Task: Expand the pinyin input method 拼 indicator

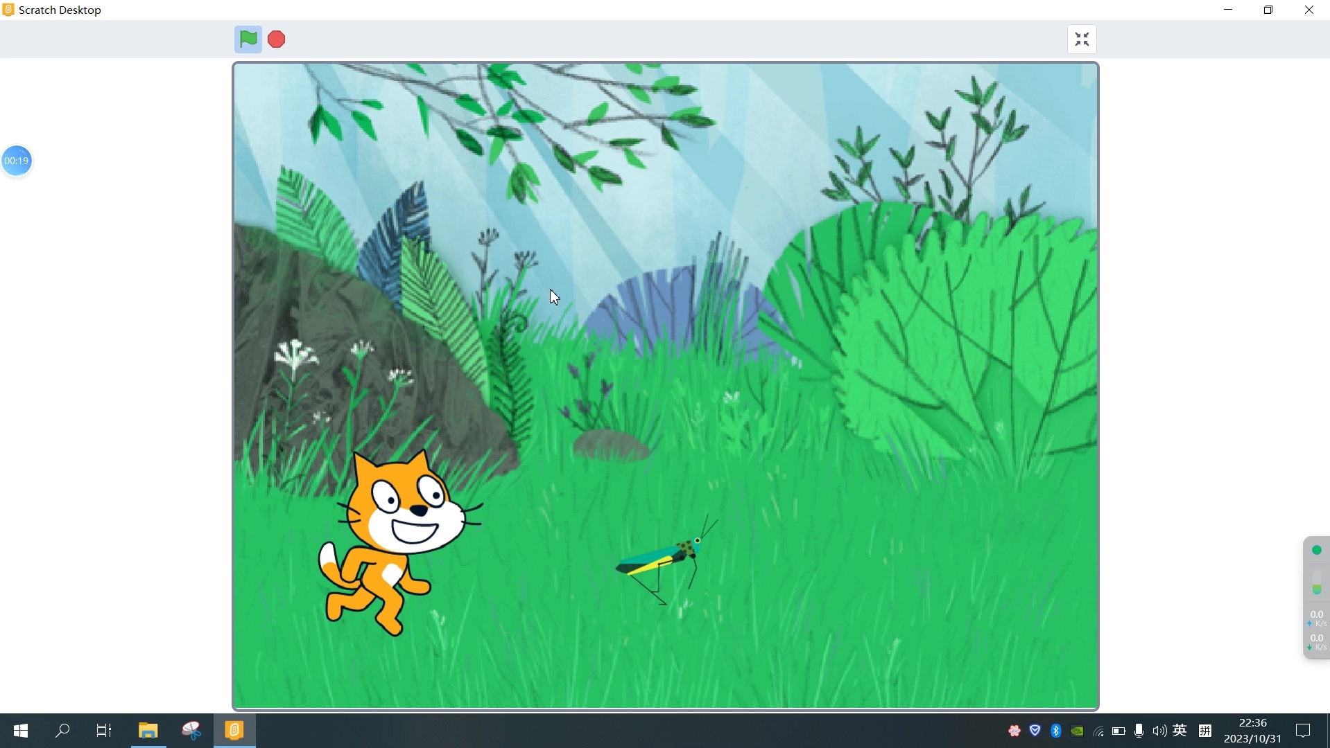Action: (1207, 731)
